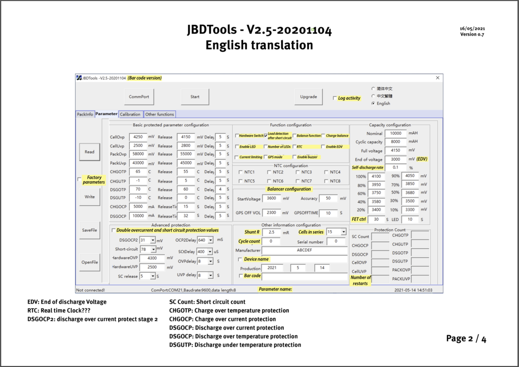Screen dimensions: 519x367
Task: Click the ComPort:COM21 baudrate status text
Action: (x=193, y=290)
